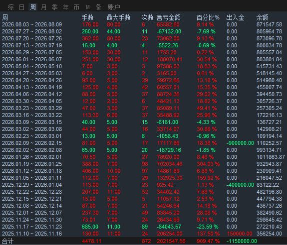Select week row 2026.02.02 ~ 2026.02.08
The width and height of the screenshot is (287, 245).
click(x=144, y=150)
